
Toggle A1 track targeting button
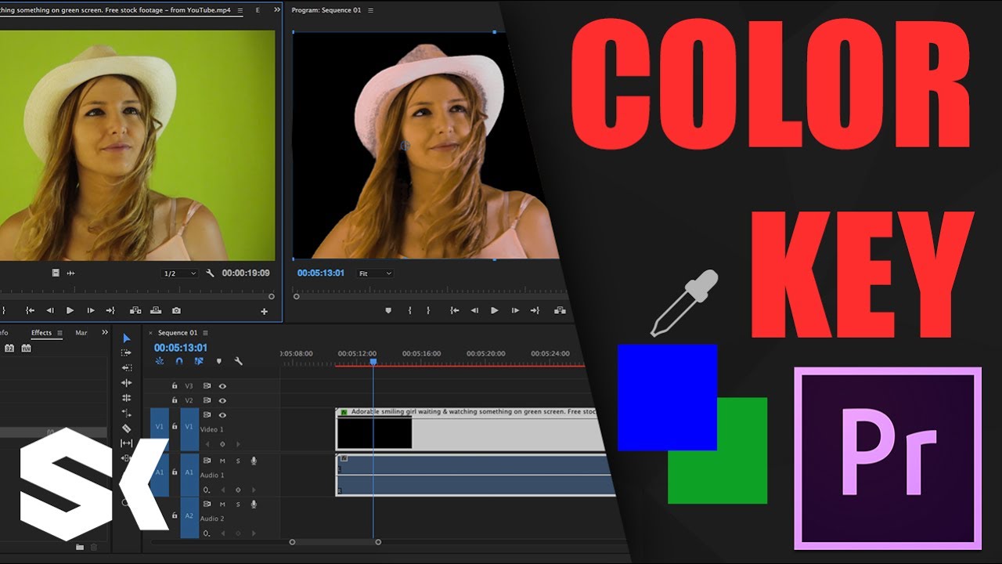189,473
